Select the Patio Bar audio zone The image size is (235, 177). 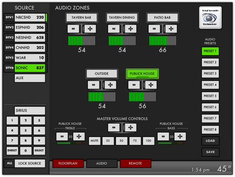(163, 17)
